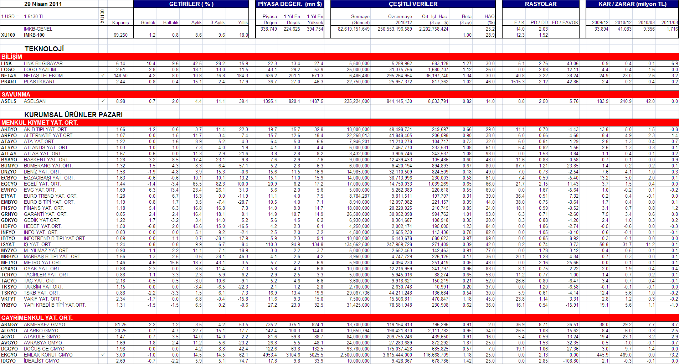
Task: Select the 'KURUMSAL ÜRÜNLER PAZARI' section title
Action: 73,115
